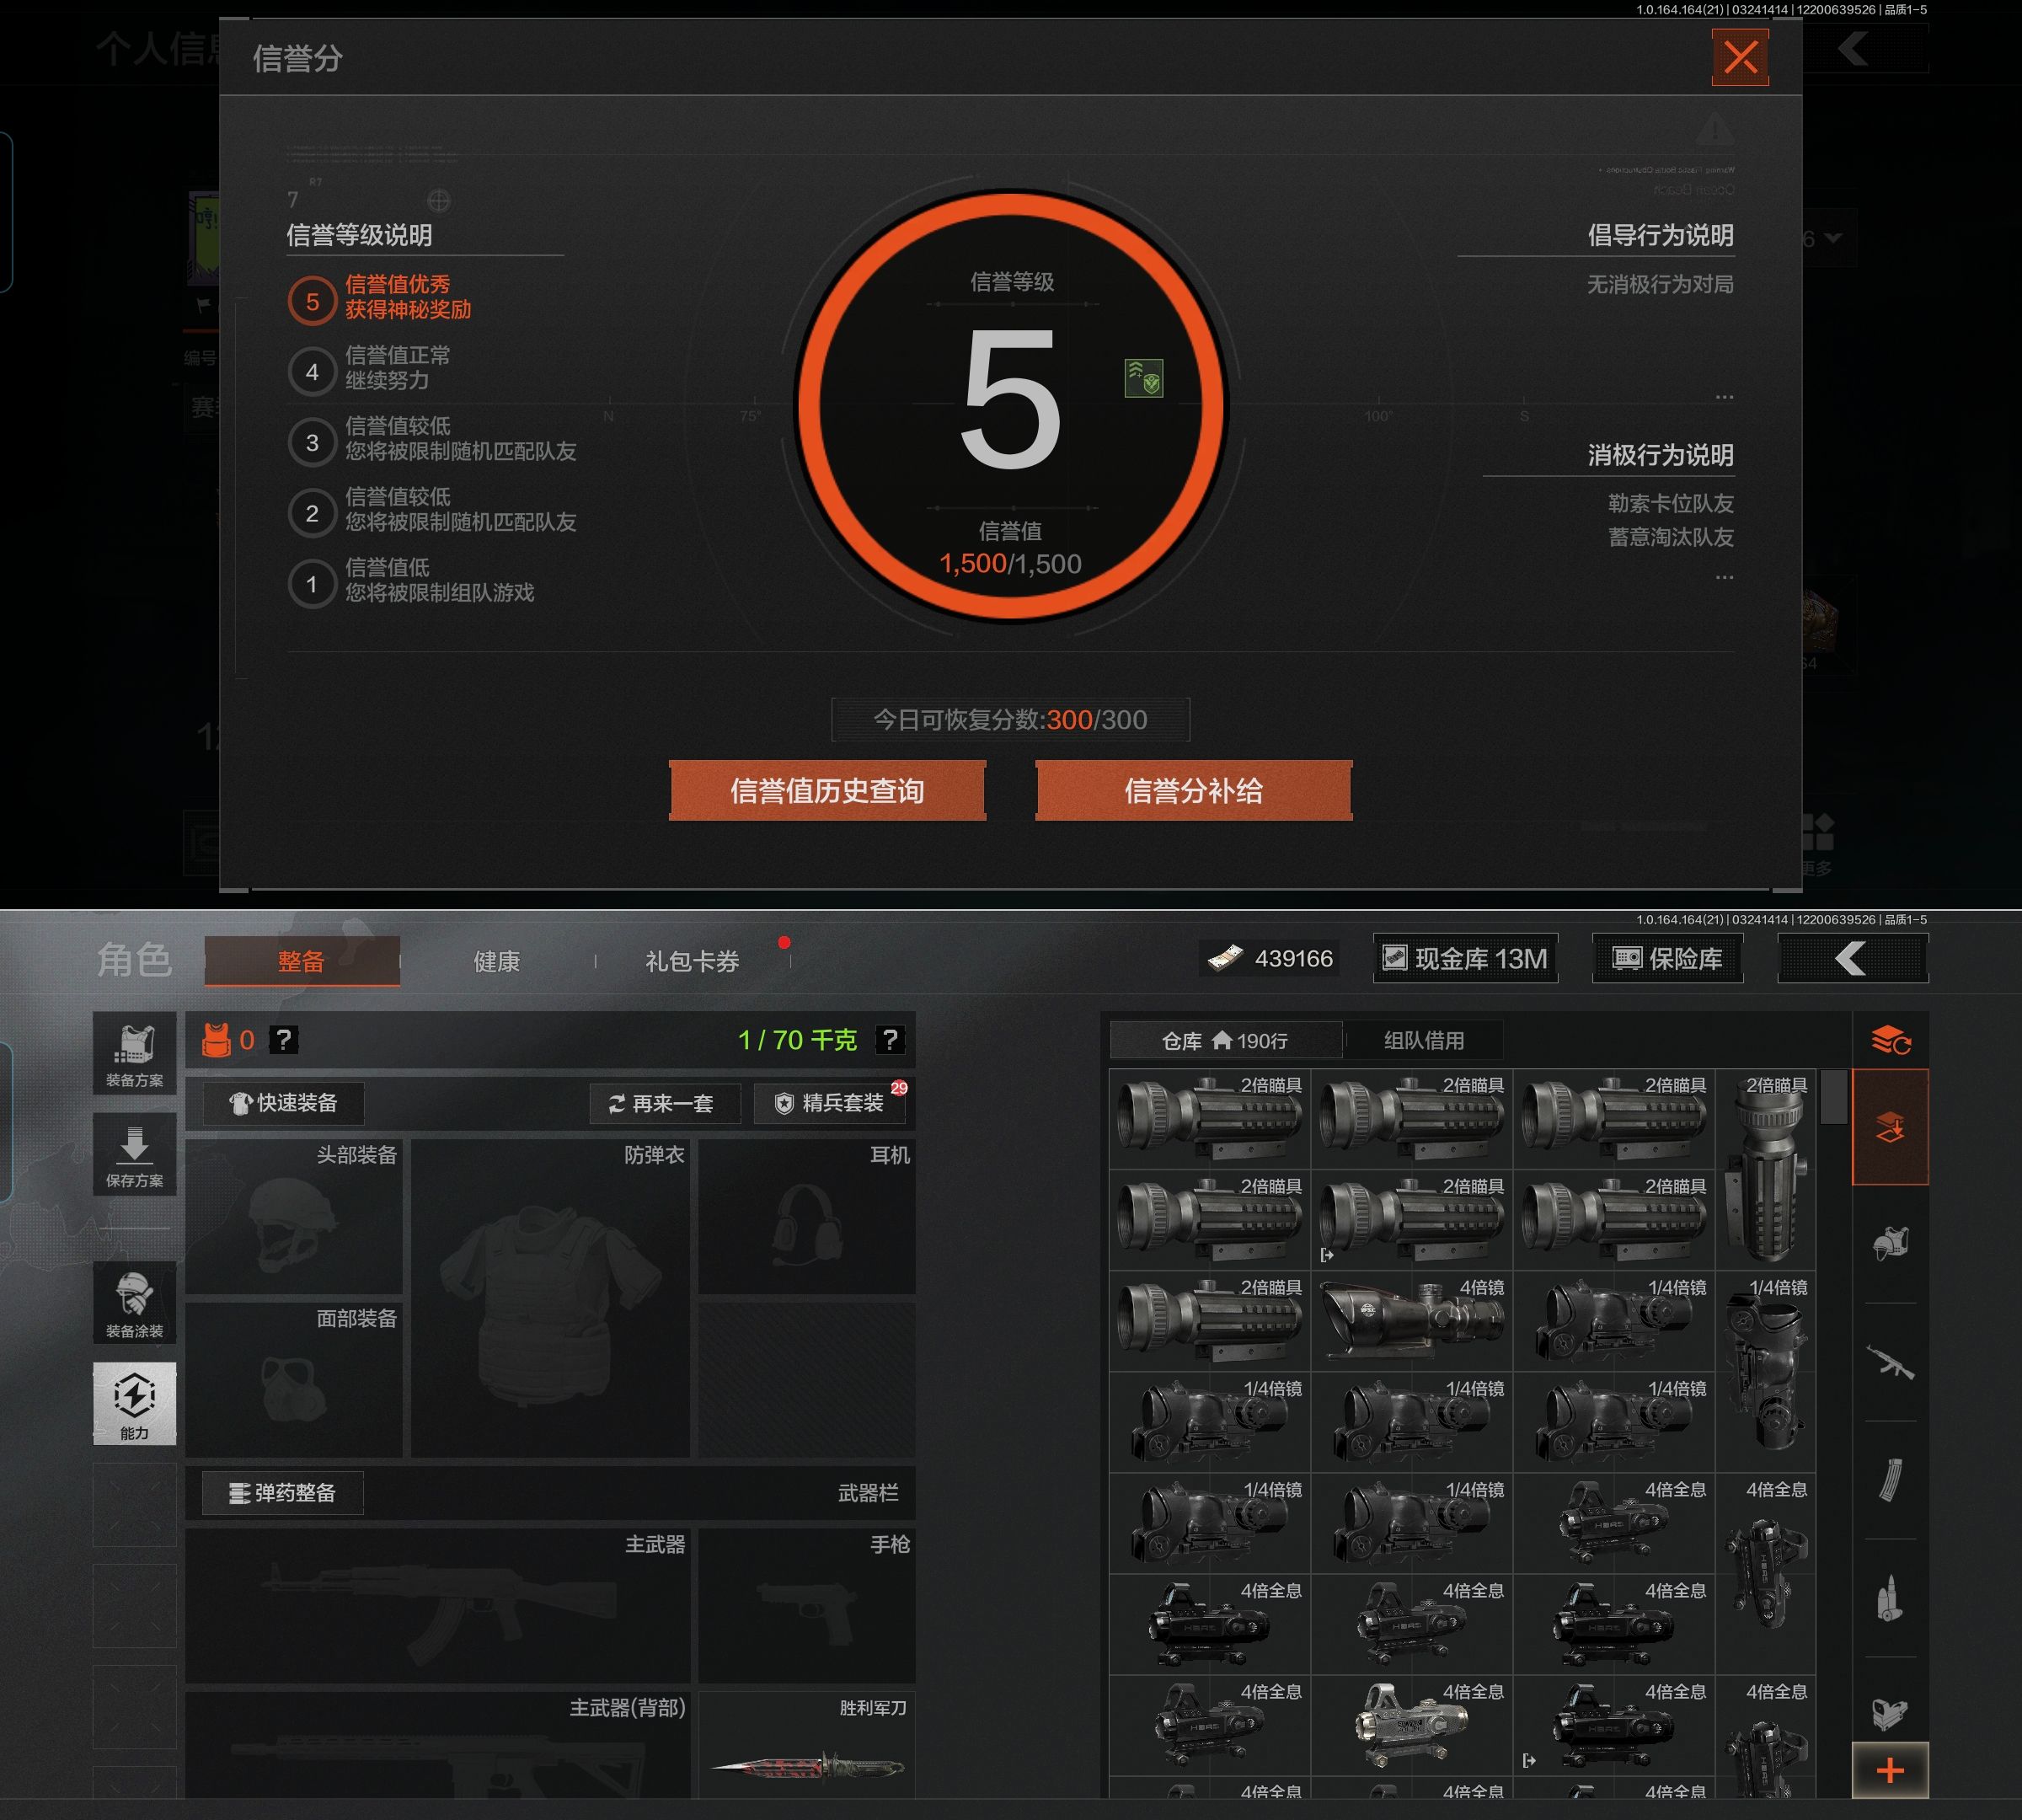This screenshot has height=1820, width=2022.
Task: Open the 能力 ability icon
Action: (134, 1403)
